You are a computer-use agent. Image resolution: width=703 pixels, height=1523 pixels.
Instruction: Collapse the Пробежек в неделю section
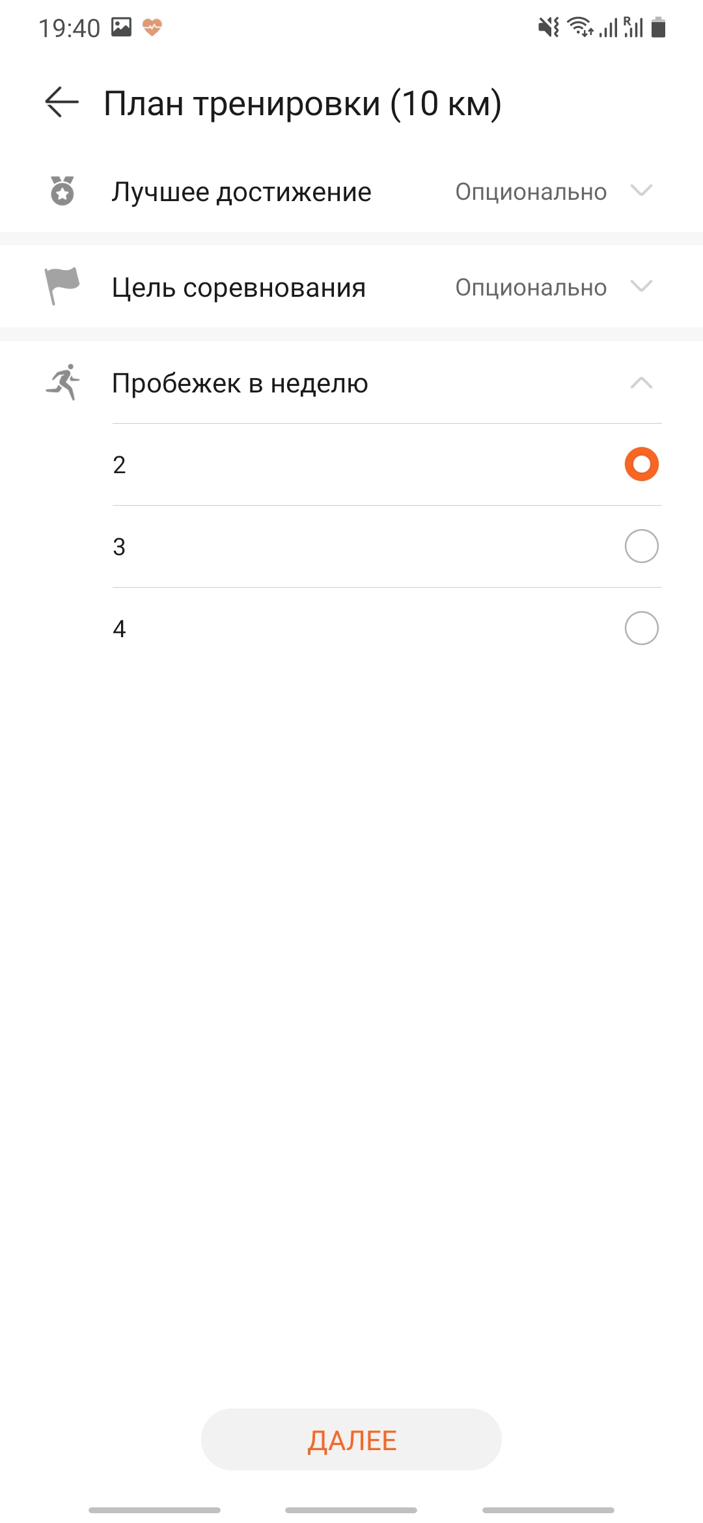click(641, 383)
